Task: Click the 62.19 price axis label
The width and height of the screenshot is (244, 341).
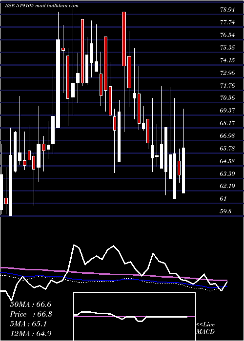Action: click(227, 186)
